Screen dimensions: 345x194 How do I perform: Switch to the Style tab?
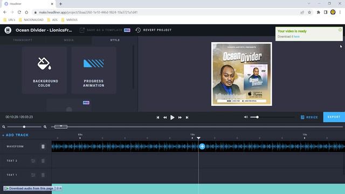pos(115,40)
